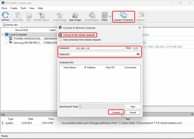The image size is (194, 139).
Task: Click the Searching for hosts progress bar
Action: [x=102, y=107]
